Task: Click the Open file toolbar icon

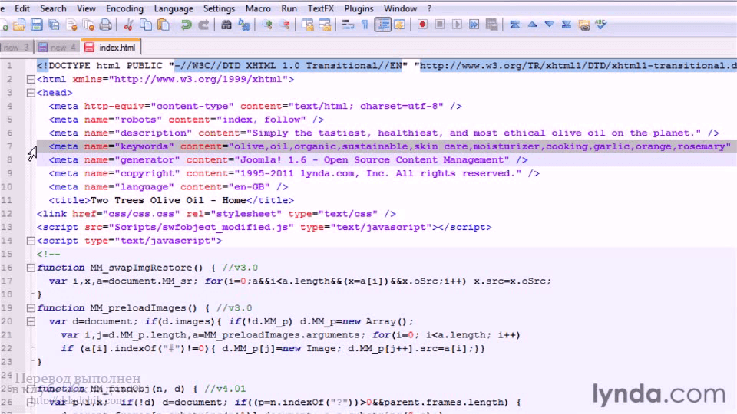Action: tap(19, 25)
